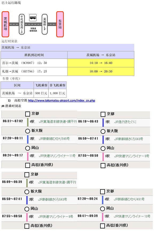161x231 pixels.
Task: Click the 08:41~09:39 time entry
Action: (88, 216)
